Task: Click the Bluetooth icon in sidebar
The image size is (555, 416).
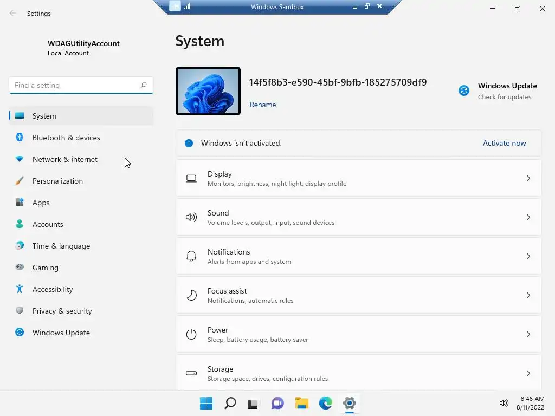Action: [20, 137]
